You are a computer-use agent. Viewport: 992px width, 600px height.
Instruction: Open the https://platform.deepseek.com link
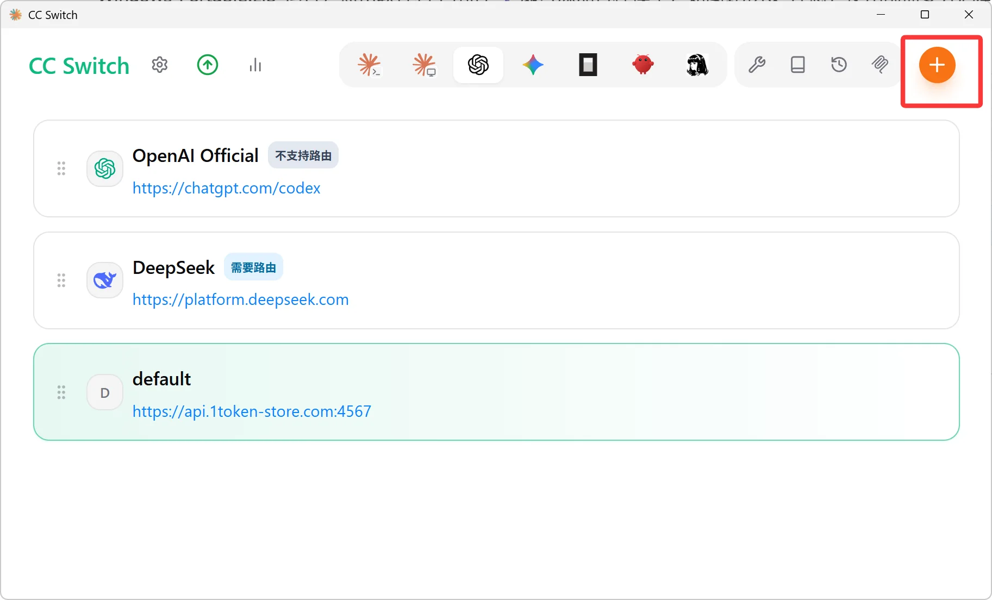240,299
